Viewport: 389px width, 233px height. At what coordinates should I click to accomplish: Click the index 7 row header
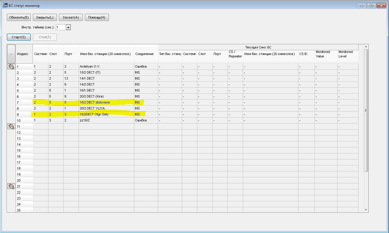(24, 102)
